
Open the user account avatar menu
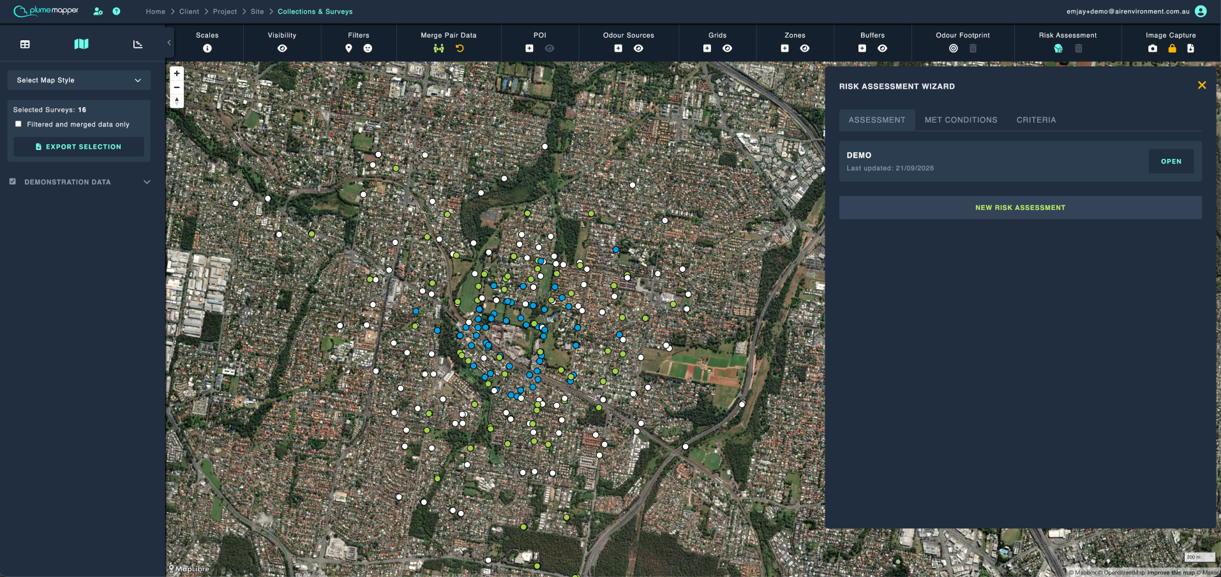1201,11
